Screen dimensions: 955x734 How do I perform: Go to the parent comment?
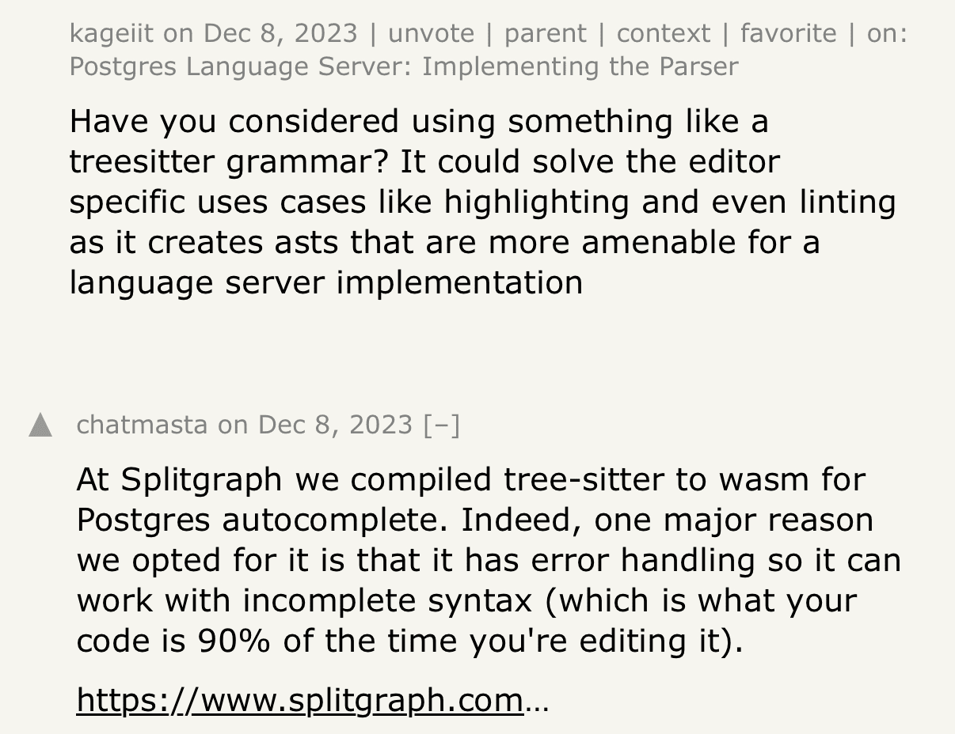[x=546, y=34]
